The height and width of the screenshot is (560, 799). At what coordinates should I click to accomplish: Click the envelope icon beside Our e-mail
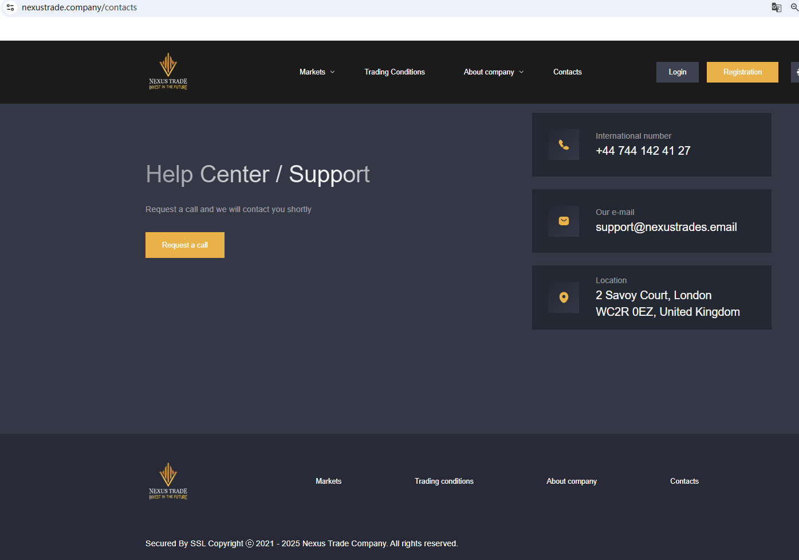coord(564,221)
